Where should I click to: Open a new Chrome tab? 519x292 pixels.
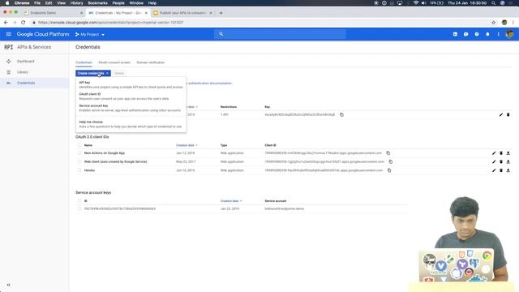[x=221, y=13]
